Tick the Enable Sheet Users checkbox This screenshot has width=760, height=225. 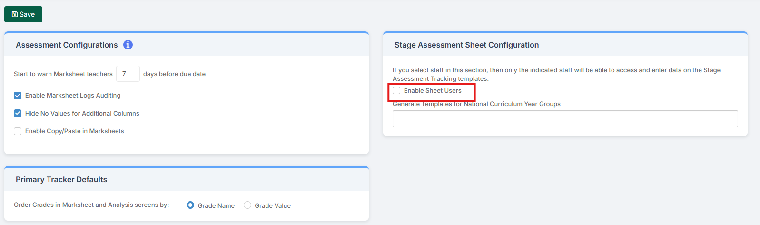click(396, 90)
